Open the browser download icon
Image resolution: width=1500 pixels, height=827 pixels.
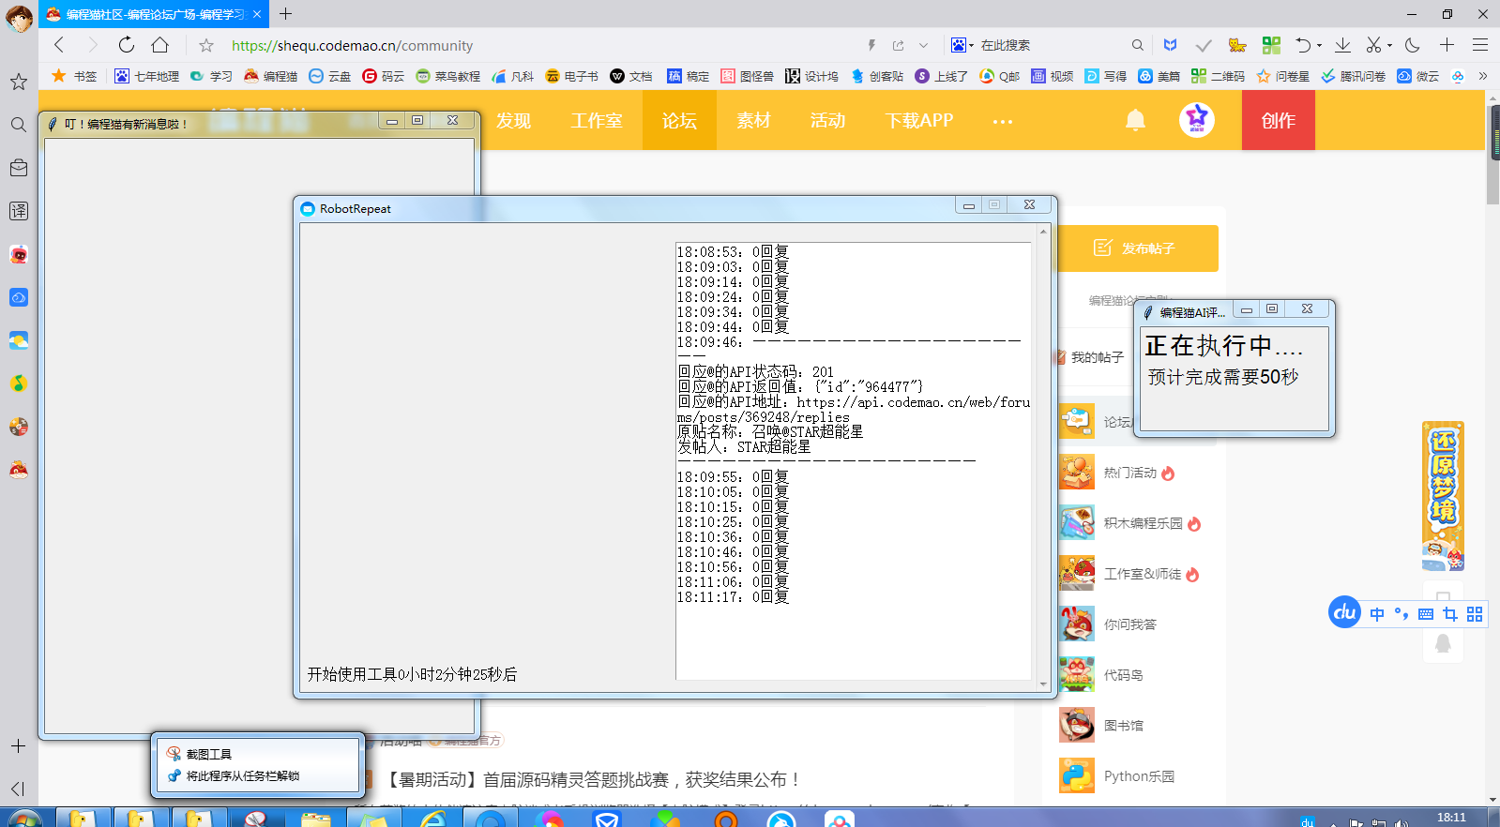coord(1342,45)
